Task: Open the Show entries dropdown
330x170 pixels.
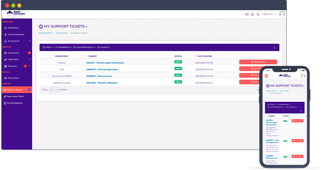Action: 54,89
